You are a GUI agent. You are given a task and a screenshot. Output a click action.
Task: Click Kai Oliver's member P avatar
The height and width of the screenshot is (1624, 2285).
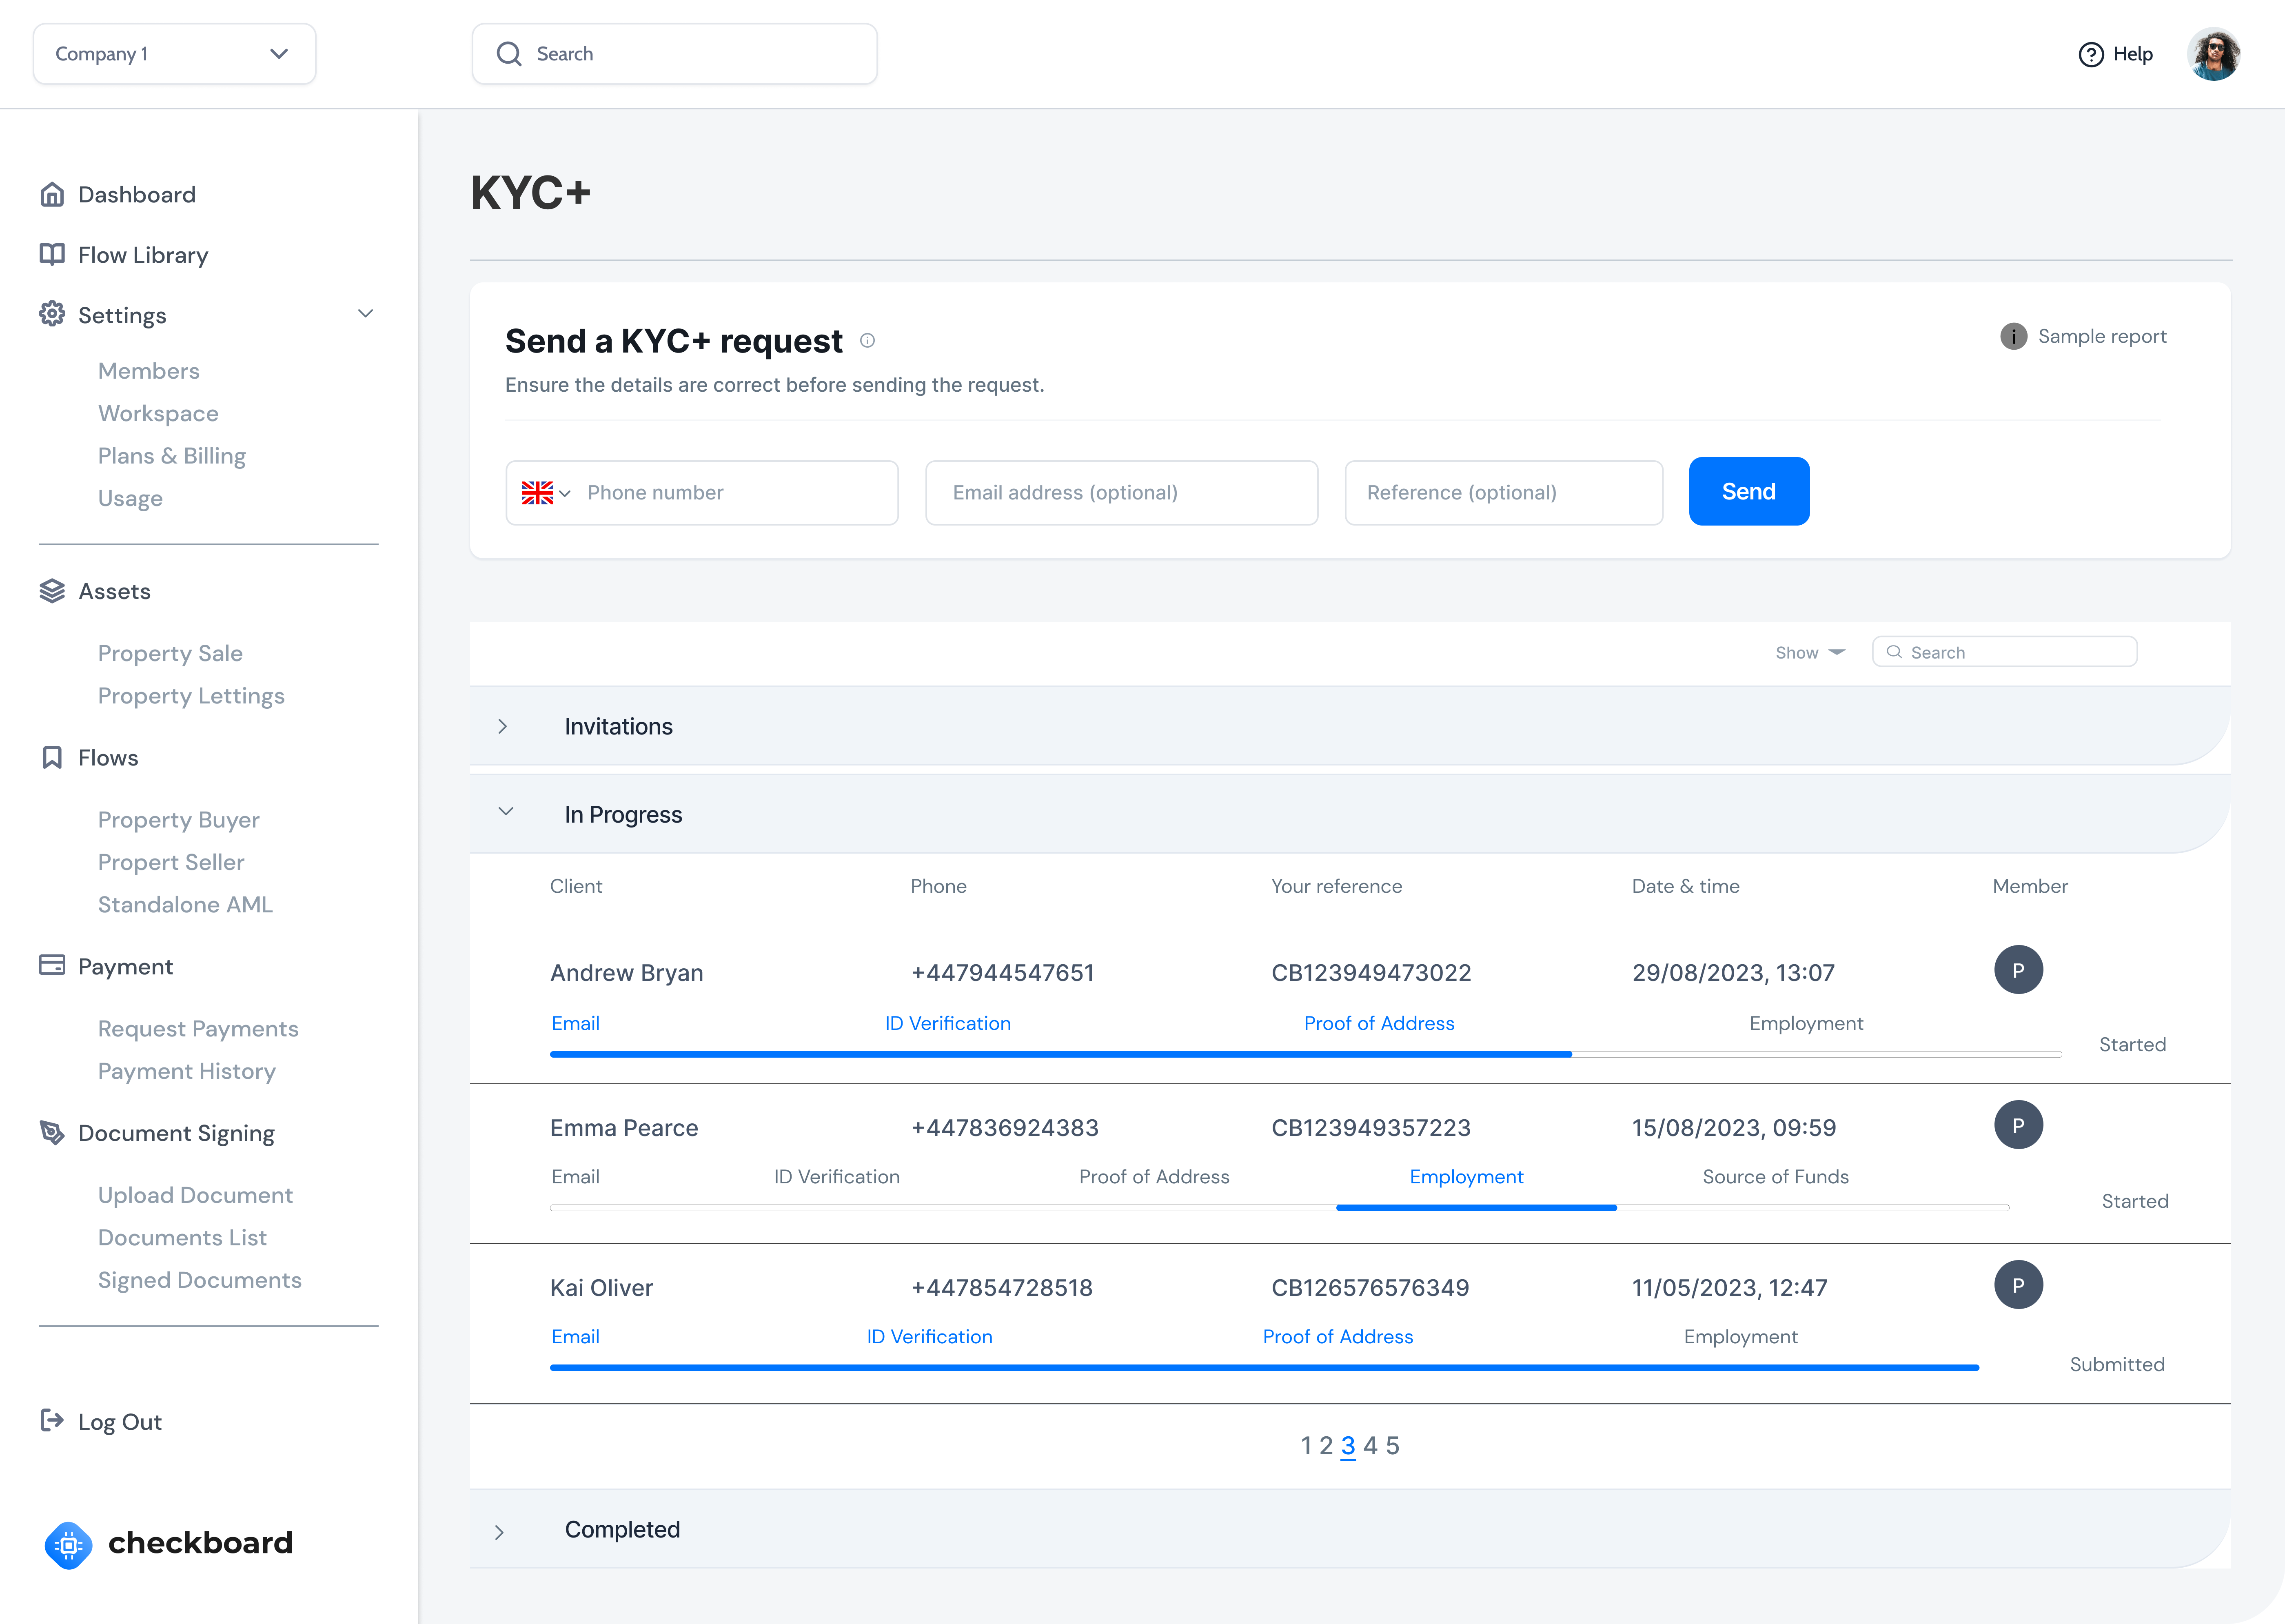(2018, 1285)
